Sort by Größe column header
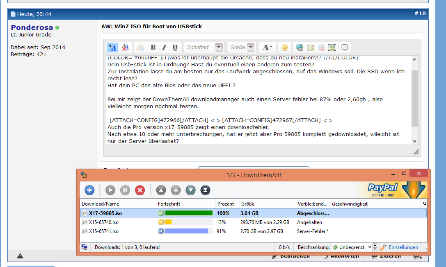This screenshot has height=267, width=446. (268, 204)
